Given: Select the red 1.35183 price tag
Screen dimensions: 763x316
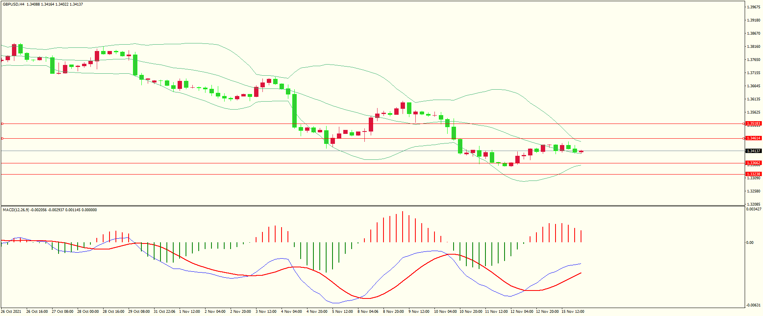Looking at the screenshot, I should [753, 124].
